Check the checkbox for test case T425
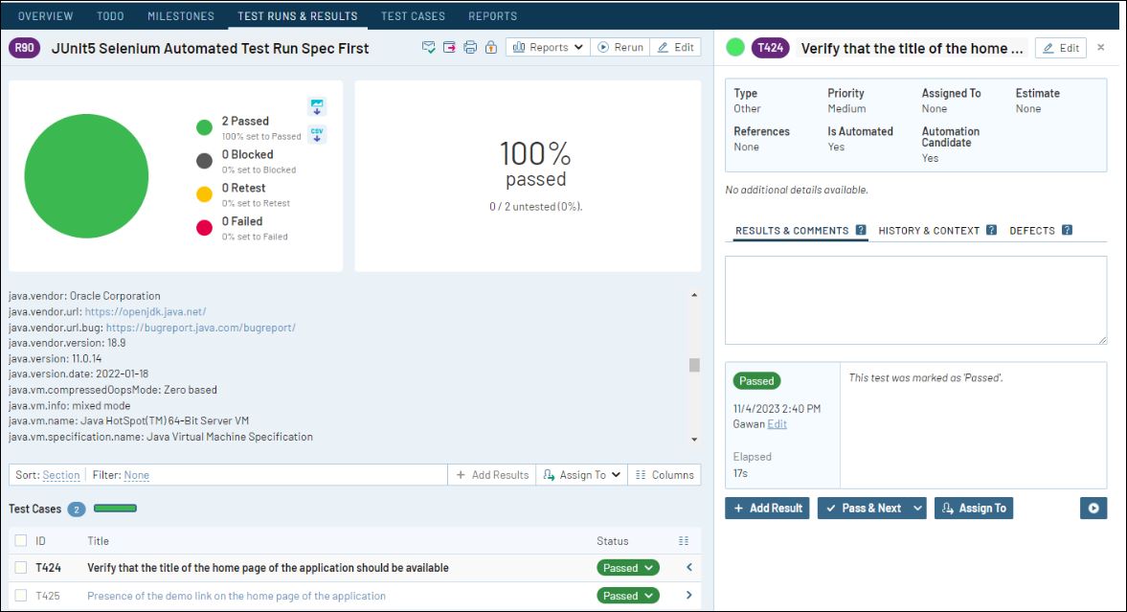Image resolution: width=1127 pixels, height=612 pixels. click(x=19, y=594)
